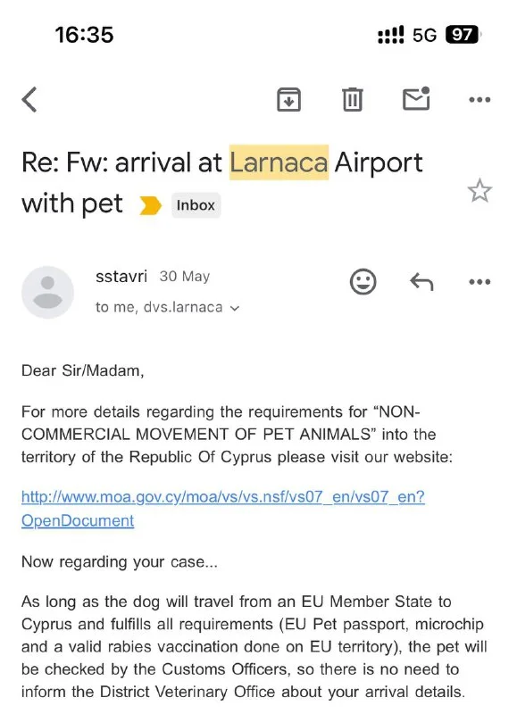Image resolution: width=517 pixels, height=714 pixels.
Task: Expand recipient details chevron
Action: pos(235,308)
